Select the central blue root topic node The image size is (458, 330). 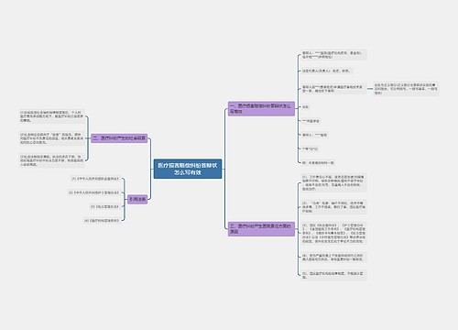pos(188,169)
